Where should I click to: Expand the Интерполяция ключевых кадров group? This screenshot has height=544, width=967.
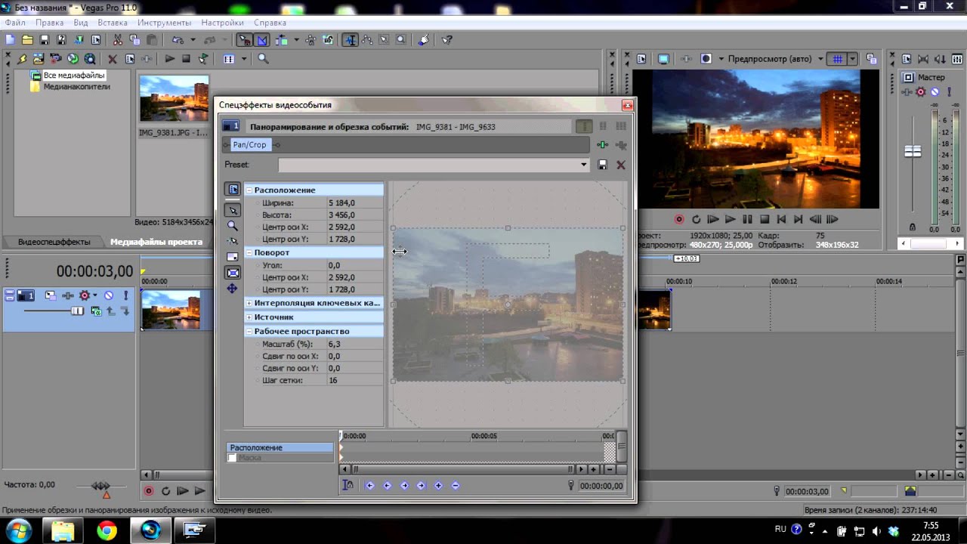(x=249, y=303)
